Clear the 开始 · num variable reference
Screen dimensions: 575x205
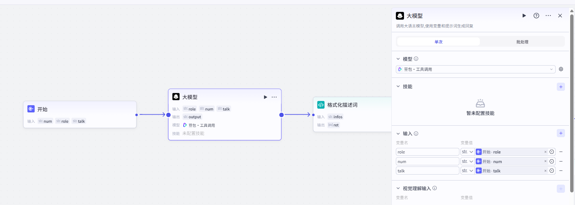(545, 161)
